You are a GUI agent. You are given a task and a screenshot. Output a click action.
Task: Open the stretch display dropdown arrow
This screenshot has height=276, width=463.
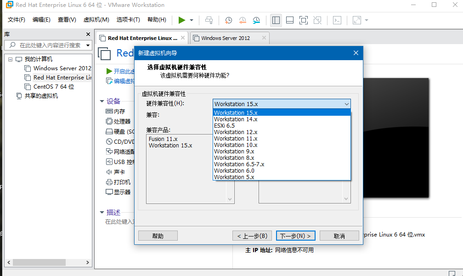click(367, 20)
